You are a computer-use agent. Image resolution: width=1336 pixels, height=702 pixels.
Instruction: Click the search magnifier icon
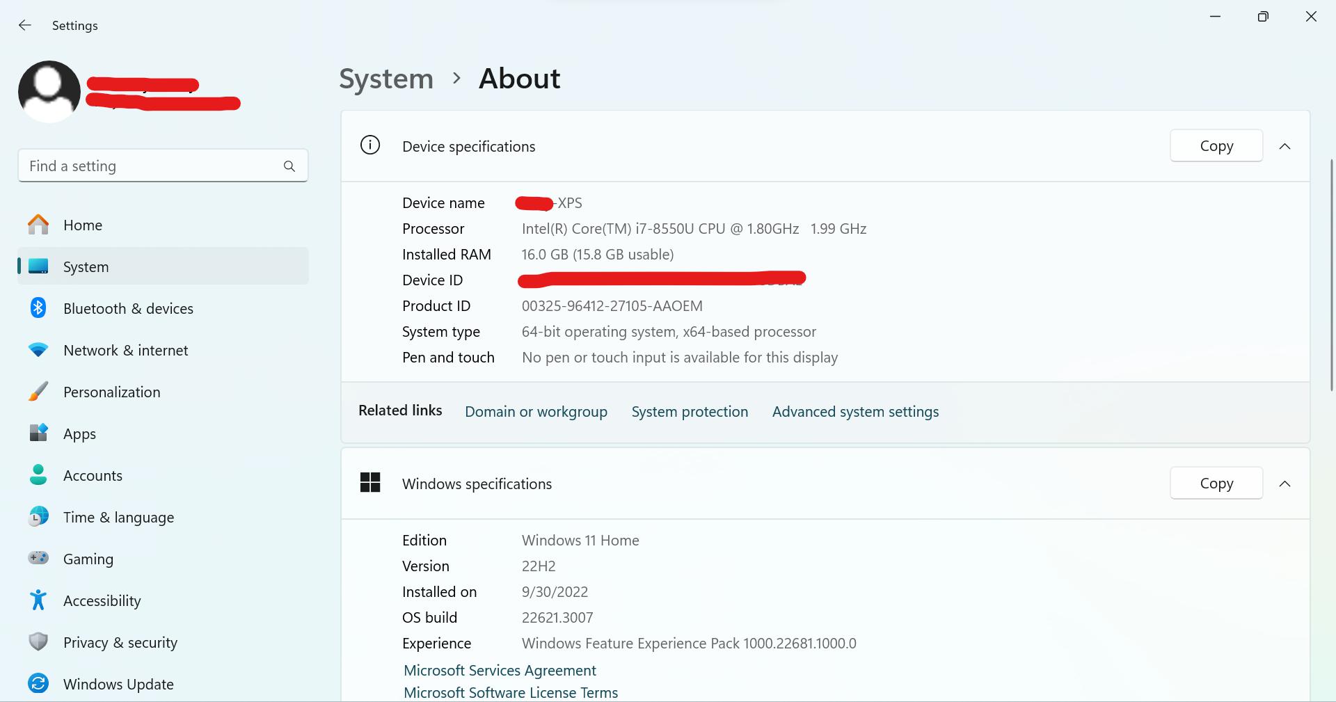[289, 166]
